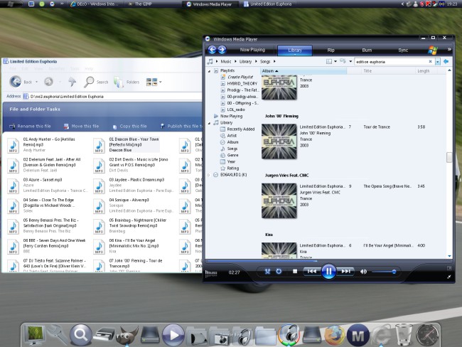
Task: Open the search box dropdown arrow
Action: click(438, 62)
